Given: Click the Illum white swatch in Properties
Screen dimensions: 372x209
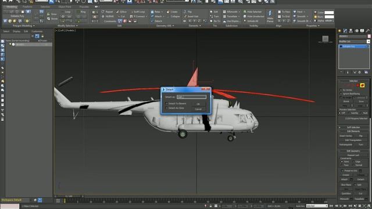Looking at the screenshot, I should point(329,17).
